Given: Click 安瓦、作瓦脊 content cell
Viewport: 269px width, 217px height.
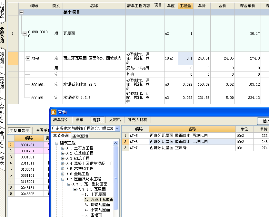Looking at the screenshot, I should click(x=139, y=68).
